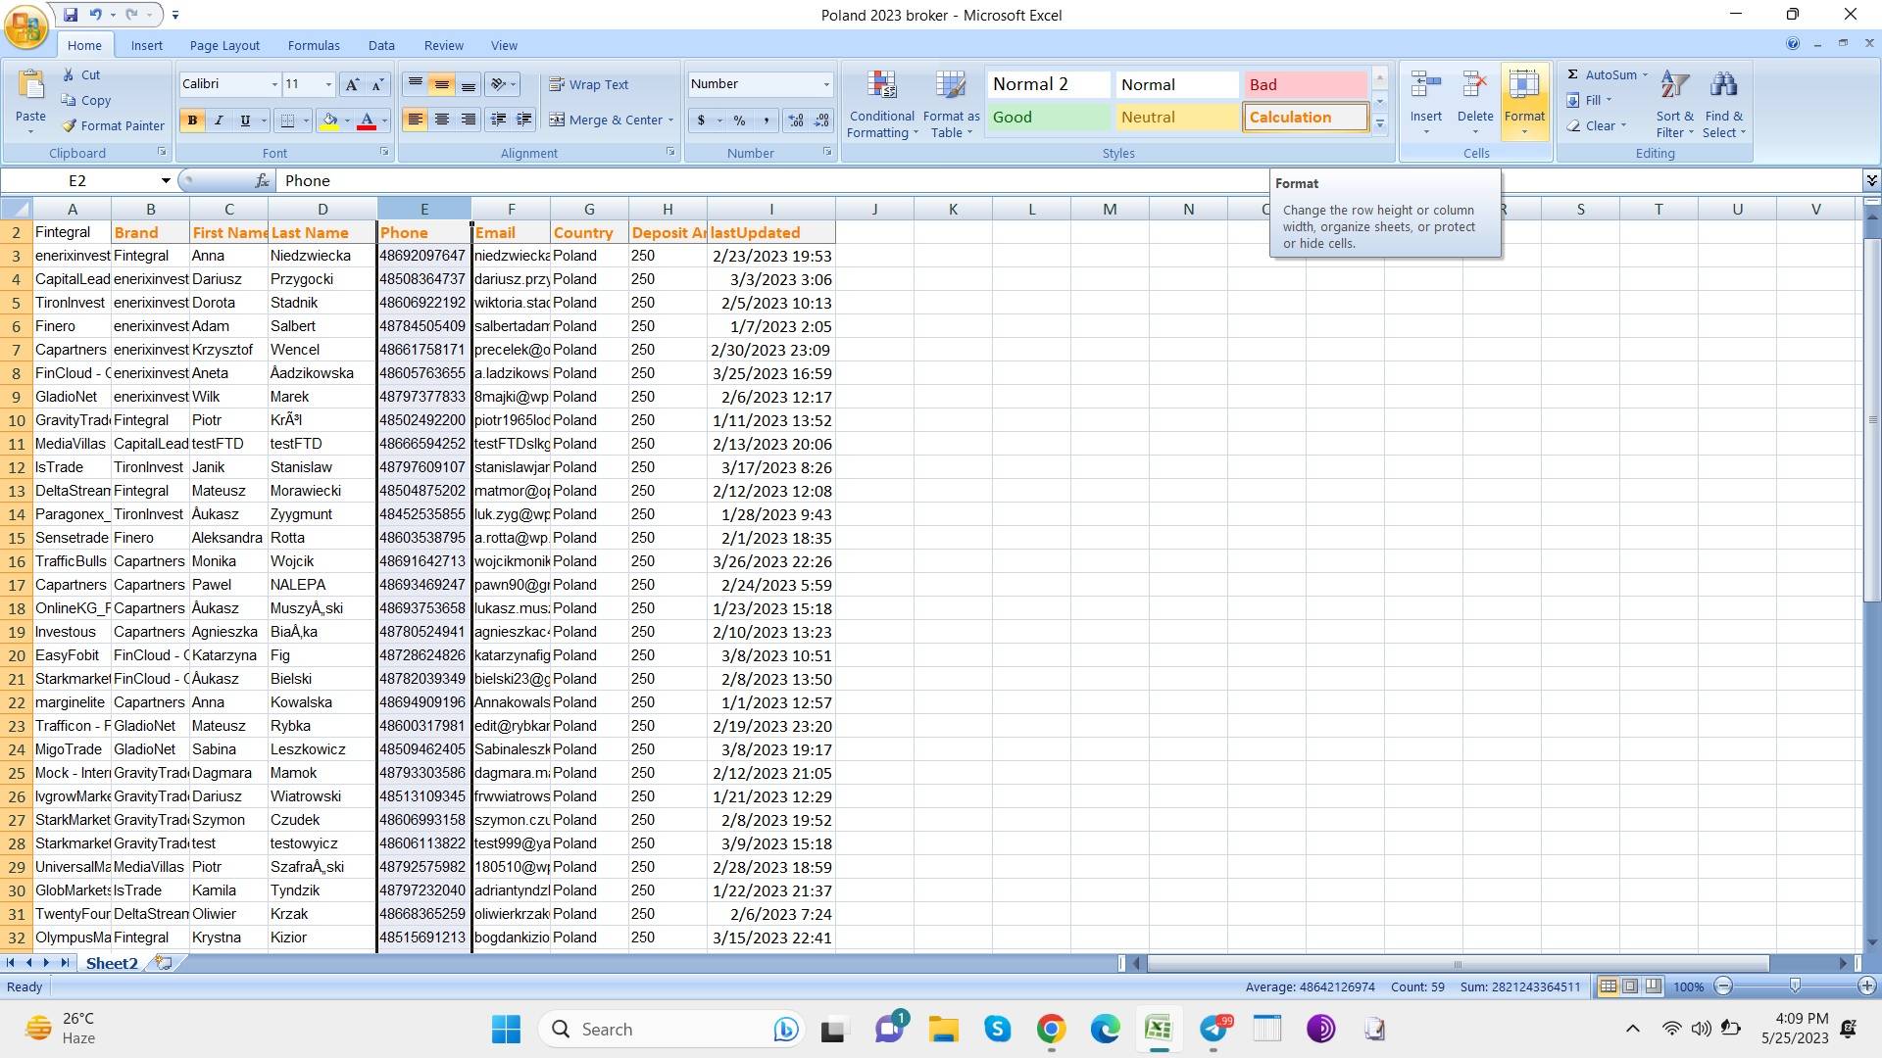Toggle Bold formatting
This screenshot has width=1882, height=1058.
tap(192, 120)
